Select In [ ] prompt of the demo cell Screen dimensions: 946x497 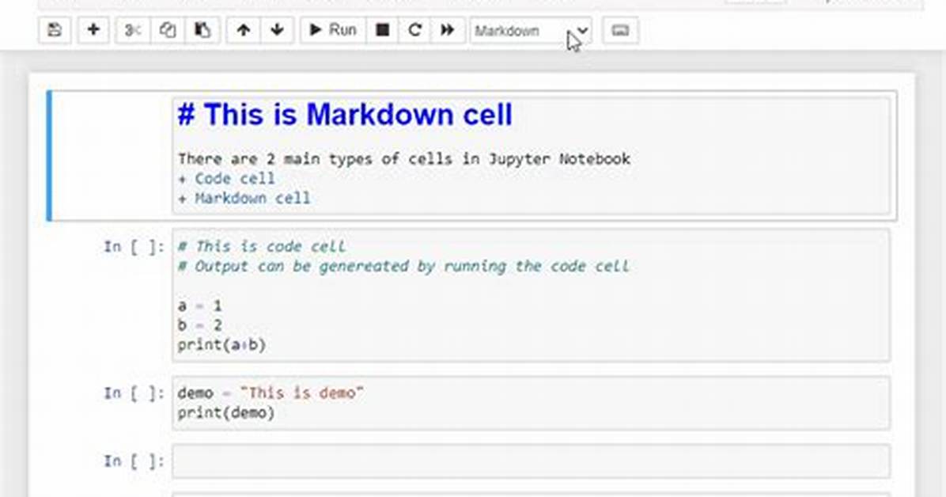coord(134,393)
